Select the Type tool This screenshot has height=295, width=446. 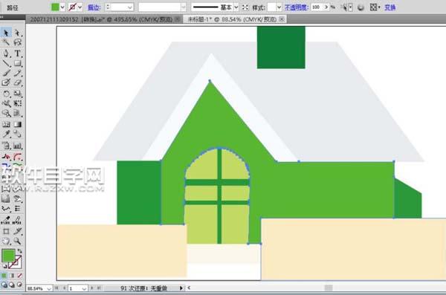pos(18,54)
